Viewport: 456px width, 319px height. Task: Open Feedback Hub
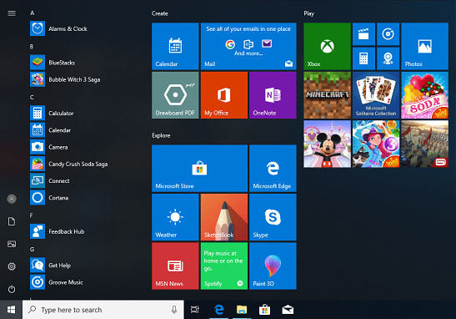pos(58,231)
